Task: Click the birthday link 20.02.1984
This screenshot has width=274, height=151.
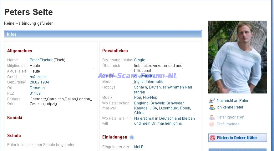Action: [x=39, y=82]
